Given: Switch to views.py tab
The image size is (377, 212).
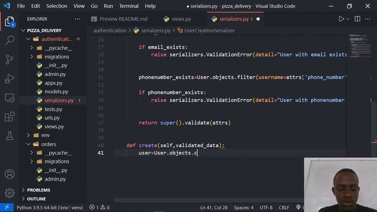Looking at the screenshot, I should pos(177,19).
